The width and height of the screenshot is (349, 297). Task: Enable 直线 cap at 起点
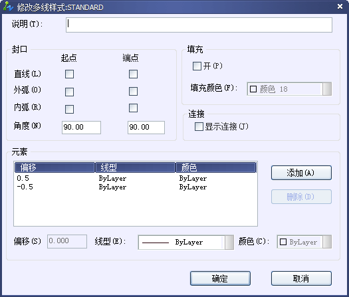tap(69, 74)
